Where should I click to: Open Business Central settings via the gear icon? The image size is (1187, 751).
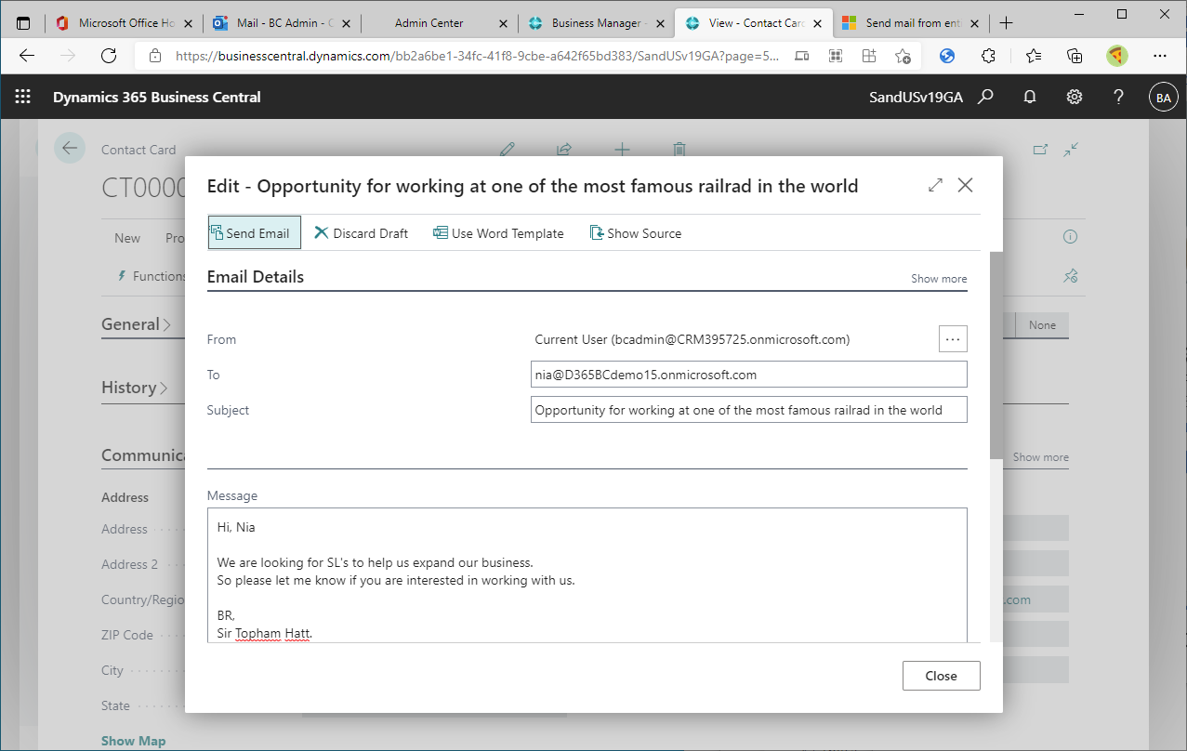click(1074, 96)
